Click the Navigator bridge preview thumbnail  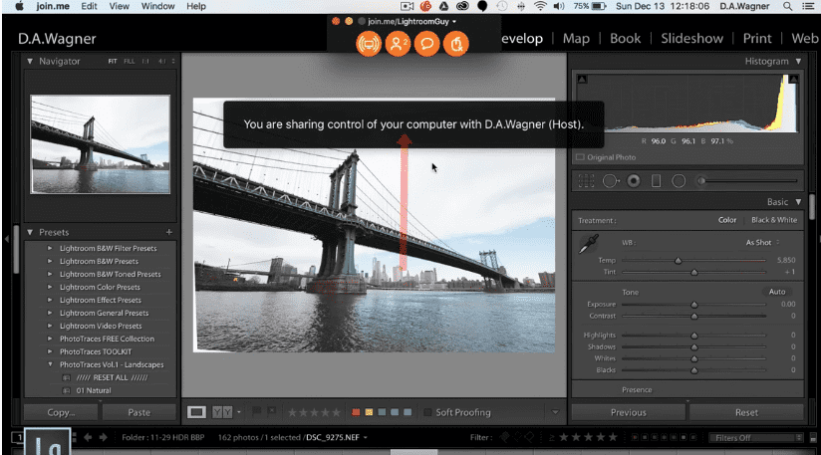click(x=100, y=143)
